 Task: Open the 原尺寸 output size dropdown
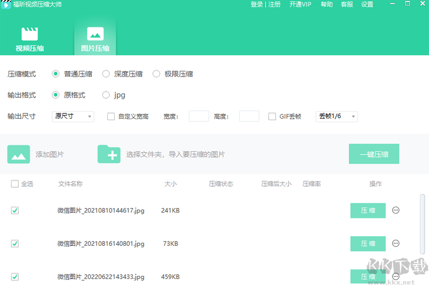tap(73, 116)
